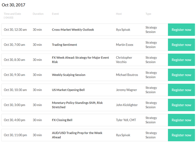Register now for AUD/USD Trading Prep

point(181,135)
